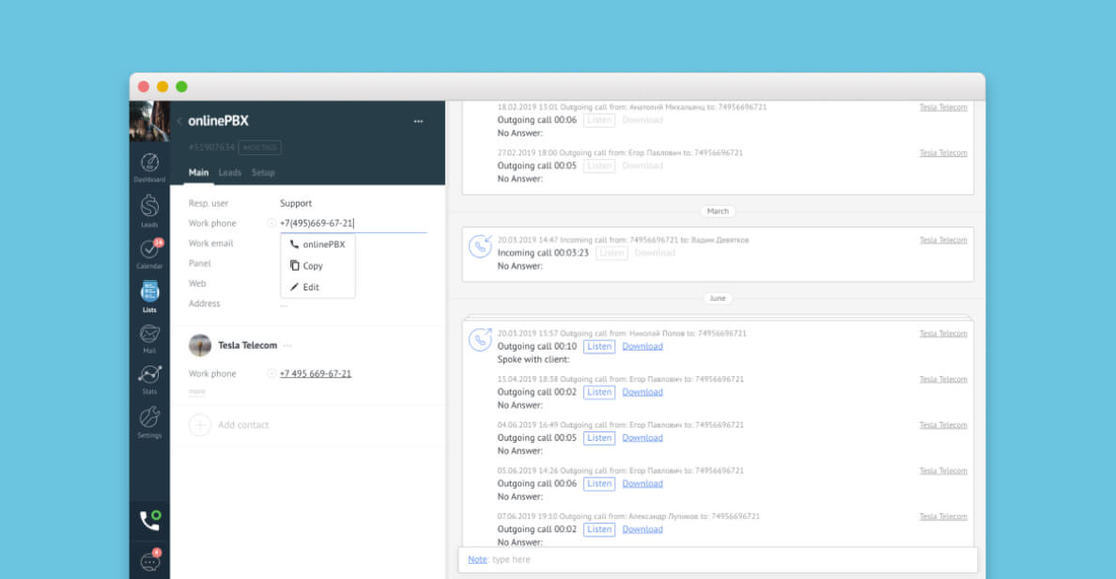Screen dimensions: 1116x579
Task: Select the Lists icon in sidebar
Action: pos(149,294)
